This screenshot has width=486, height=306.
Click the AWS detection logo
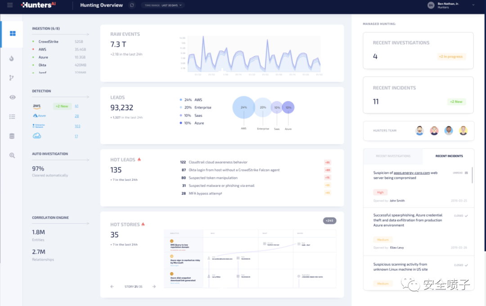[x=37, y=106]
